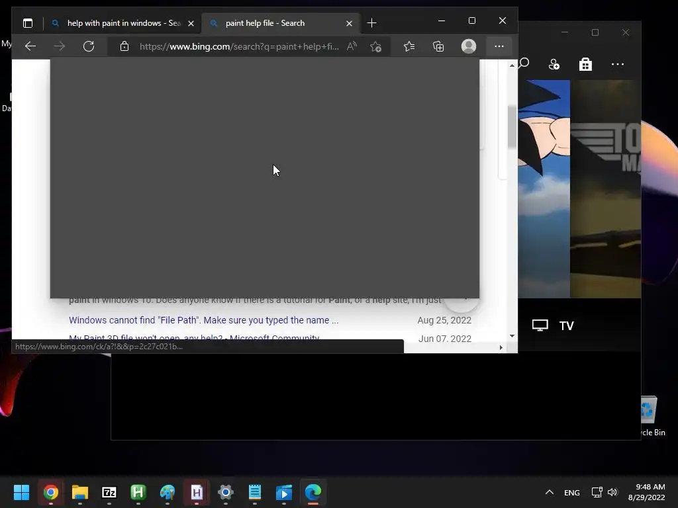Open File Explorer from taskbar
Viewport: 678px width, 508px height.
[x=80, y=492]
